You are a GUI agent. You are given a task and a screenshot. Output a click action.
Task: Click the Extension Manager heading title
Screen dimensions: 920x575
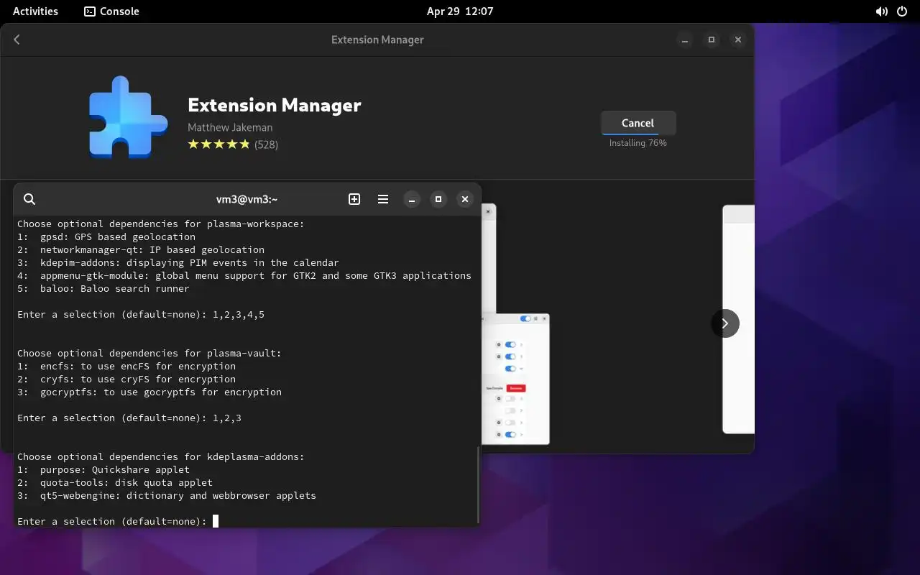pyautogui.click(x=275, y=105)
